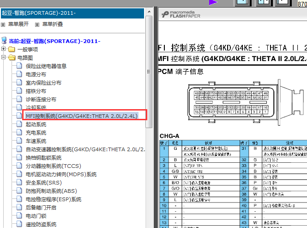Open 自动变速器控制系统 document
This screenshot has width=307, height=228.
[85, 149]
